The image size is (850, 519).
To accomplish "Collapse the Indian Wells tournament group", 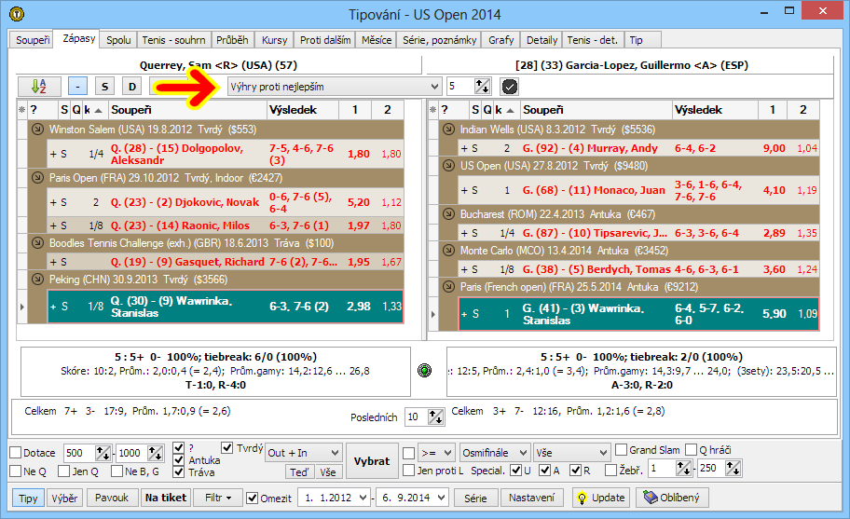I will (448, 129).
